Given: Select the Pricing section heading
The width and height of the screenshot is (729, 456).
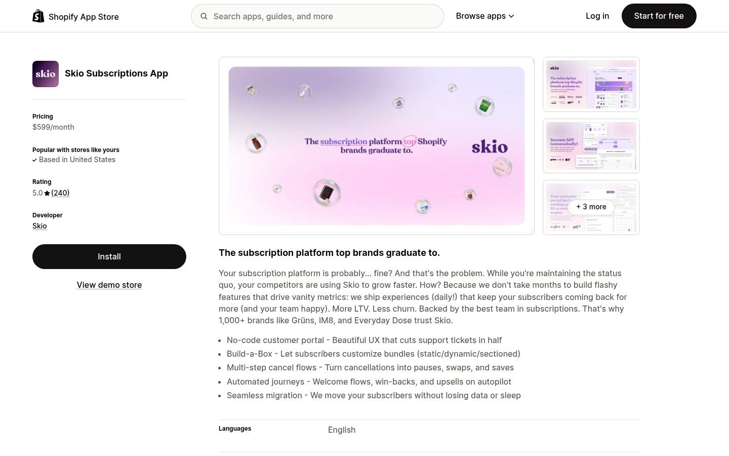Looking at the screenshot, I should [x=43, y=117].
